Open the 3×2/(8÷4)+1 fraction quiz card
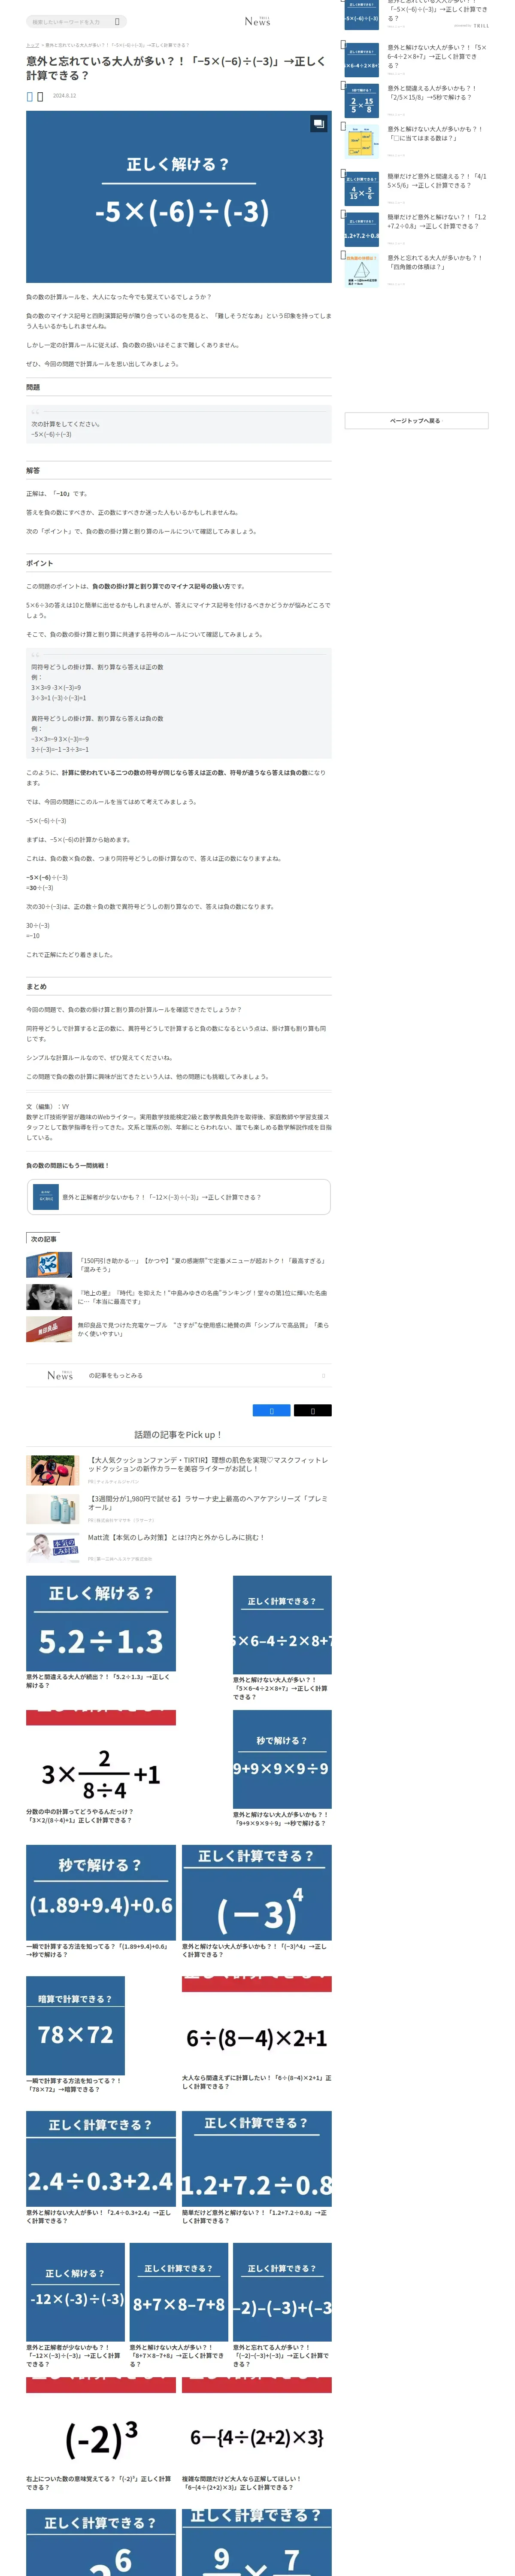Screen dimensions: 515x2576 click(101, 1768)
